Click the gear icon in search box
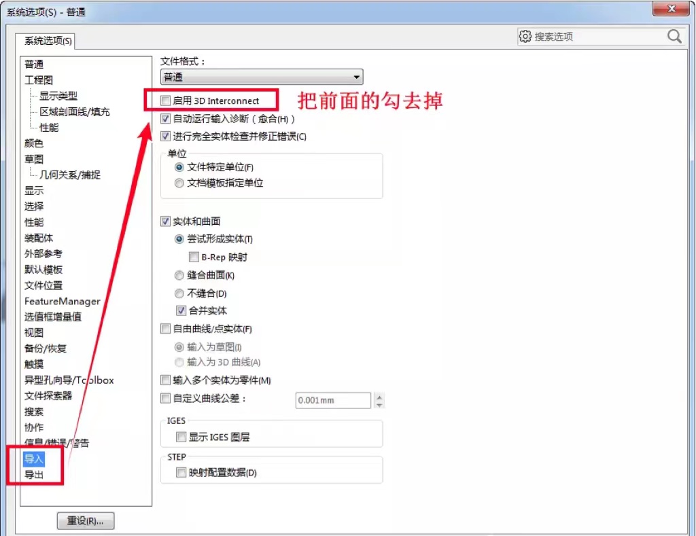This screenshot has height=536, width=696. tap(525, 37)
